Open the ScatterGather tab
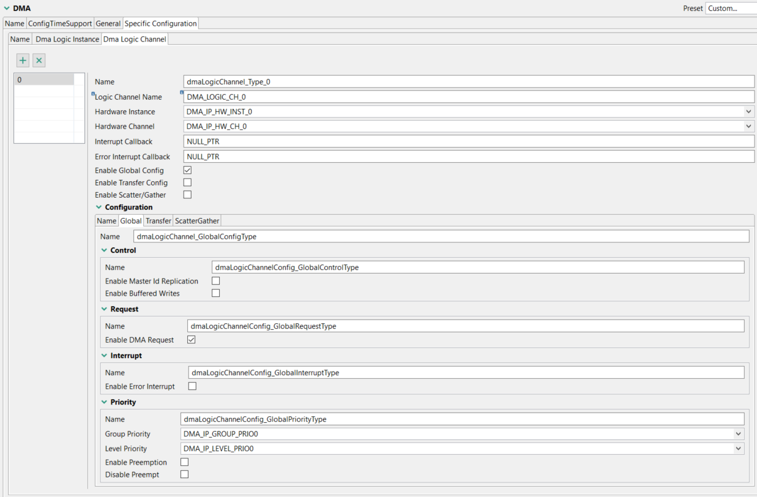The image size is (757, 497). coord(197,221)
